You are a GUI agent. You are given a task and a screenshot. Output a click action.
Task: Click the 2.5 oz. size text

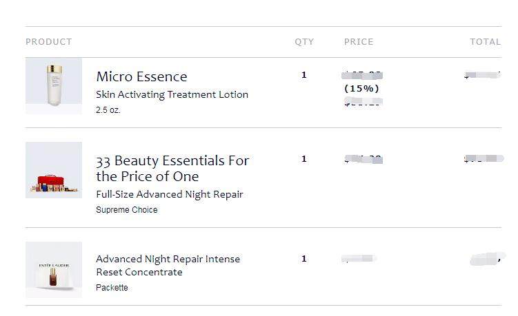[108, 110]
